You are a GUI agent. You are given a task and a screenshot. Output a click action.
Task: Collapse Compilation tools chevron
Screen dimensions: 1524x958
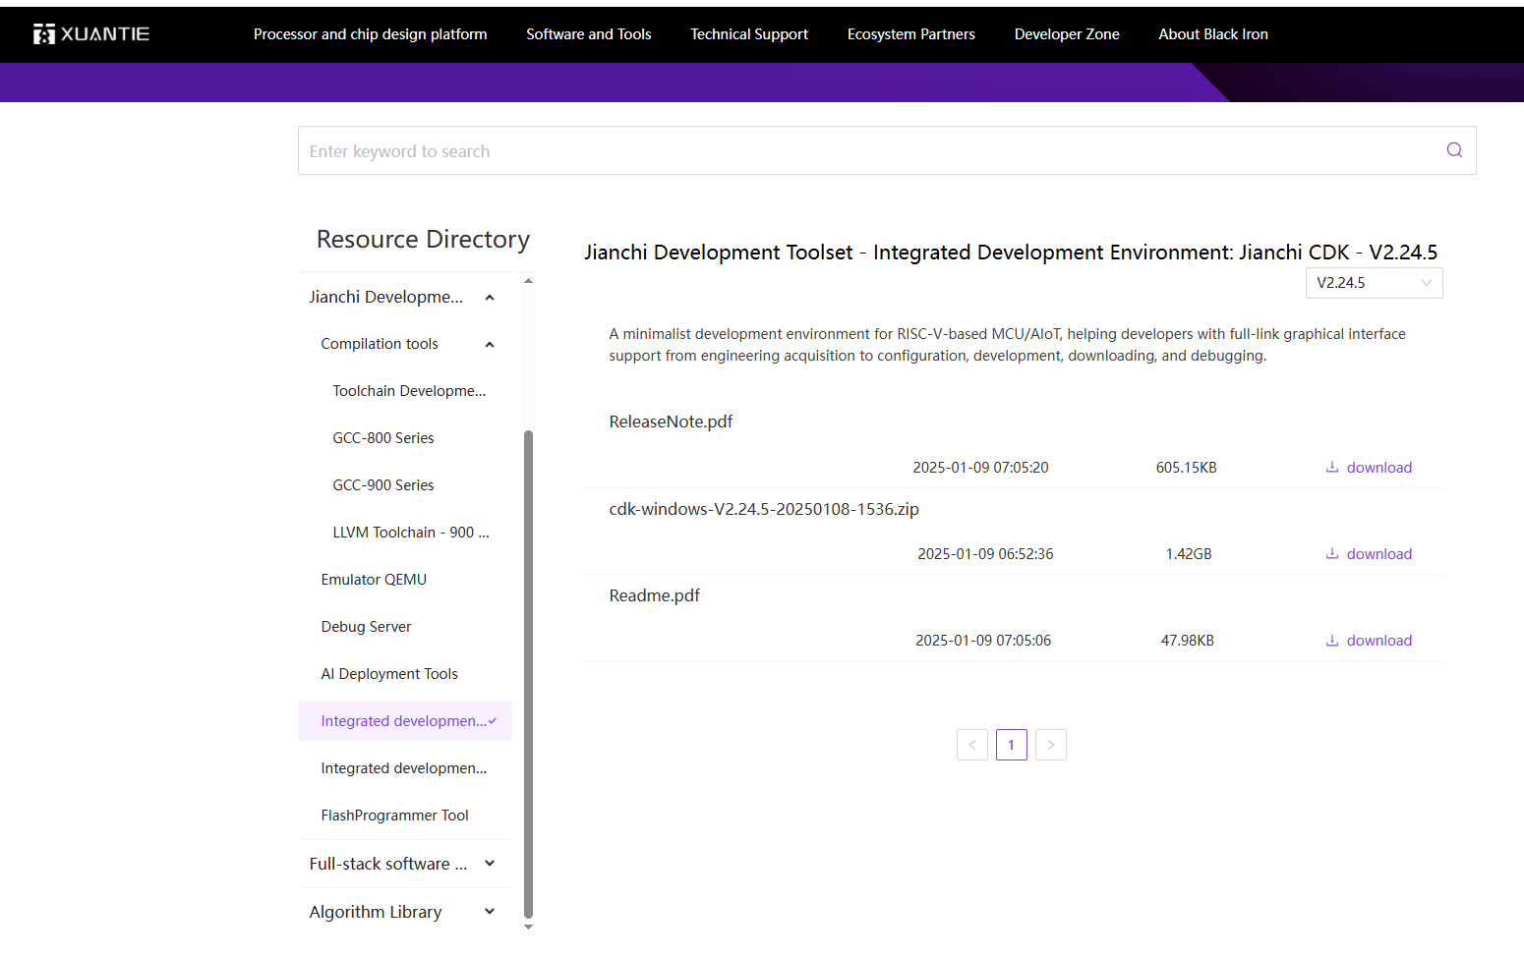[490, 345]
